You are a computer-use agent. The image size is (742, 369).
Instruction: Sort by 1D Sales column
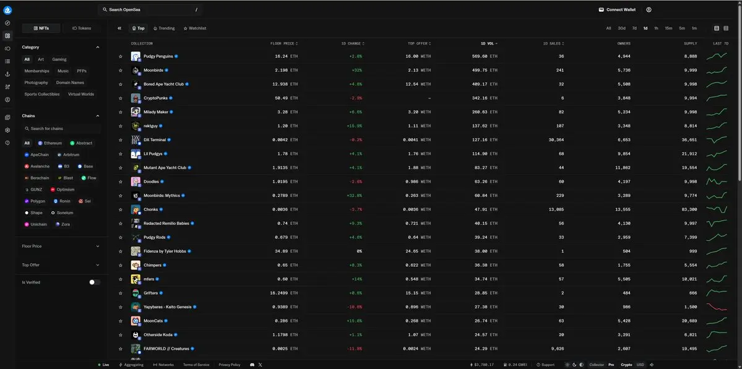pos(554,43)
